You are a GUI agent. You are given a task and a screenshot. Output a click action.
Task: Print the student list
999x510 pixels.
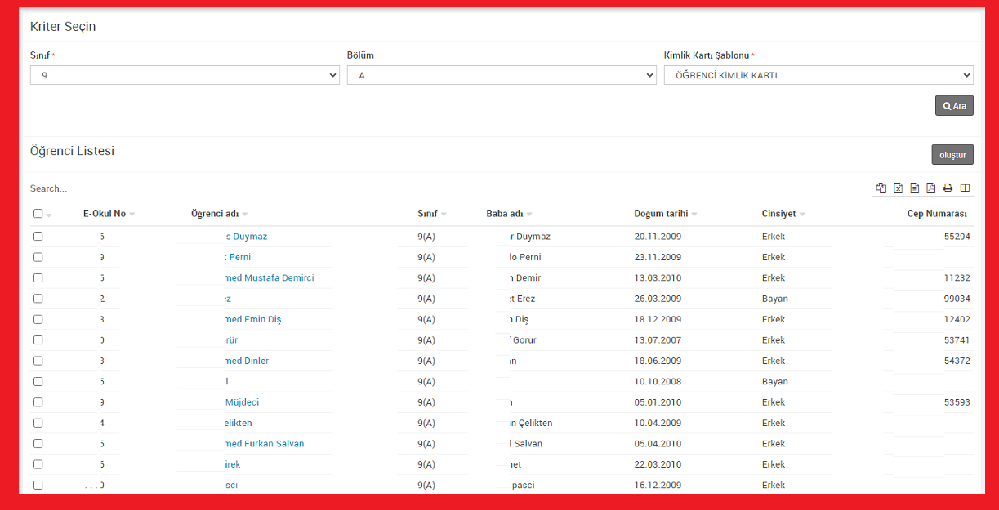[948, 188]
